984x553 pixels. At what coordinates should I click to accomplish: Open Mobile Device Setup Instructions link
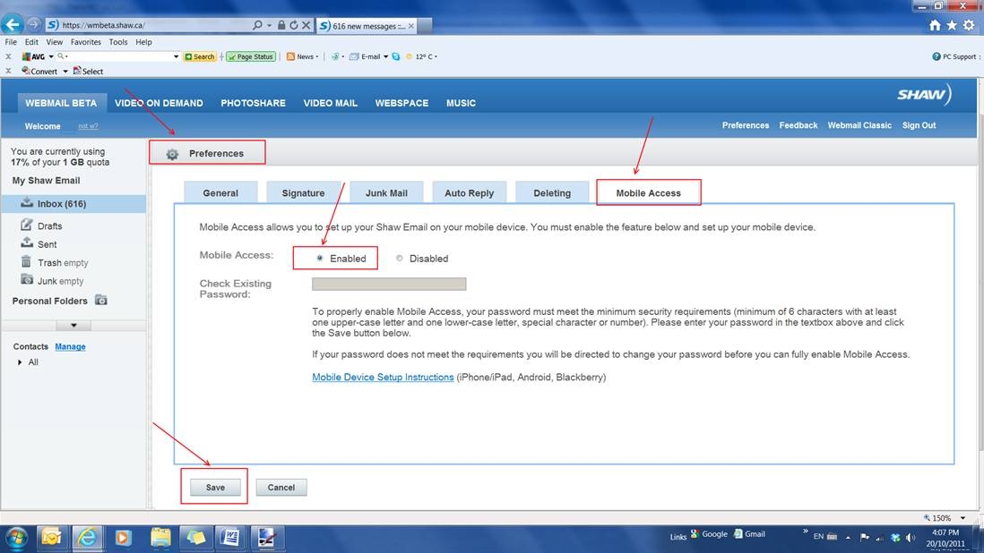[383, 377]
